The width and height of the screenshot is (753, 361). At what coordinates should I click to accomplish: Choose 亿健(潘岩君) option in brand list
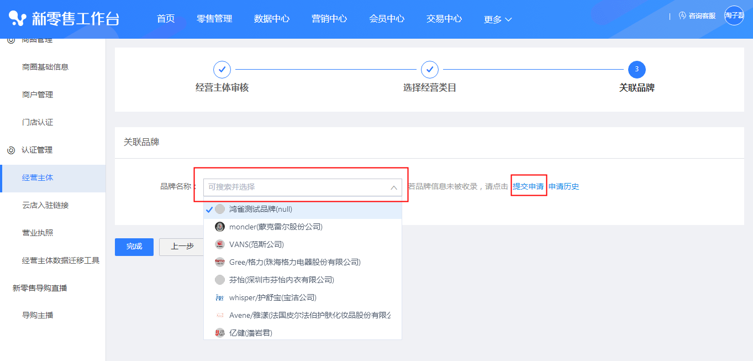tap(303, 333)
